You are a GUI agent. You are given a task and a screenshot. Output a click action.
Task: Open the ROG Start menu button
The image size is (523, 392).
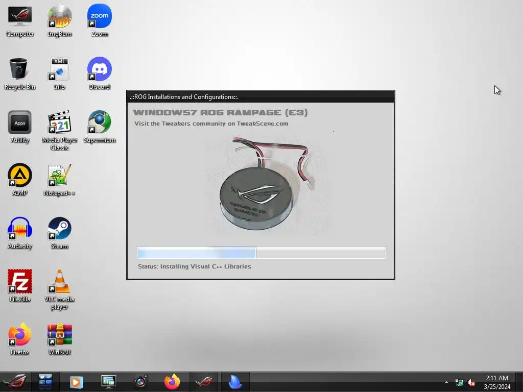pos(15,382)
